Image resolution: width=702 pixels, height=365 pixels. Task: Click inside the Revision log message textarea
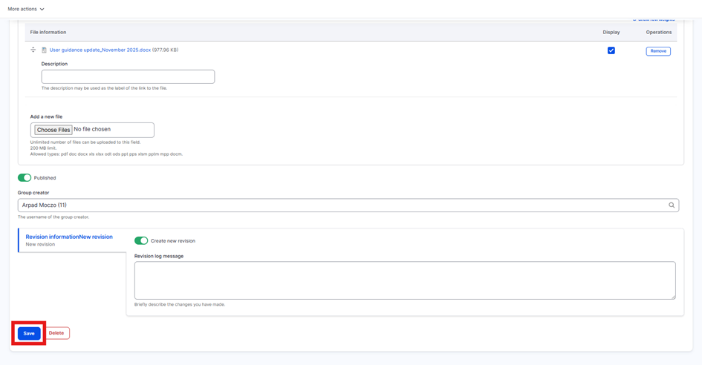click(x=404, y=280)
